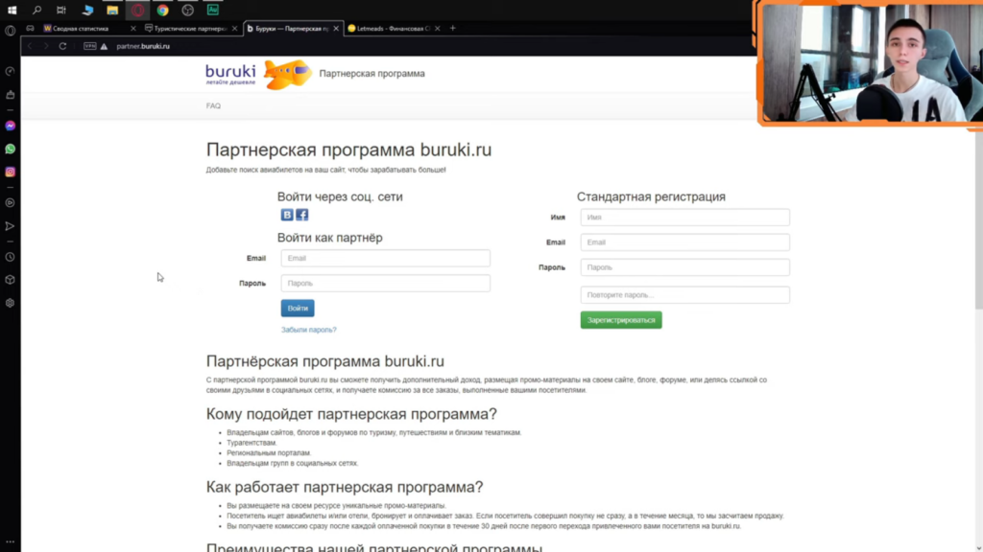The image size is (983, 552).
Task: Open Messenger in the Opera sidebar
Action: coord(10,126)
